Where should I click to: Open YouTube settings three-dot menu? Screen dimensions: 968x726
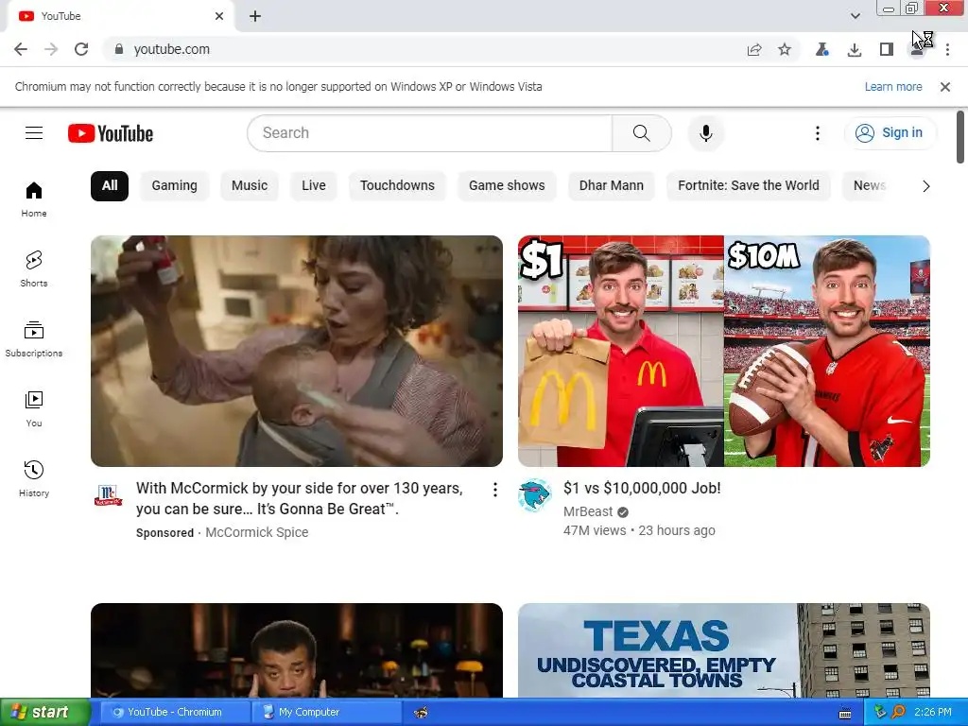tap(818, 132)
